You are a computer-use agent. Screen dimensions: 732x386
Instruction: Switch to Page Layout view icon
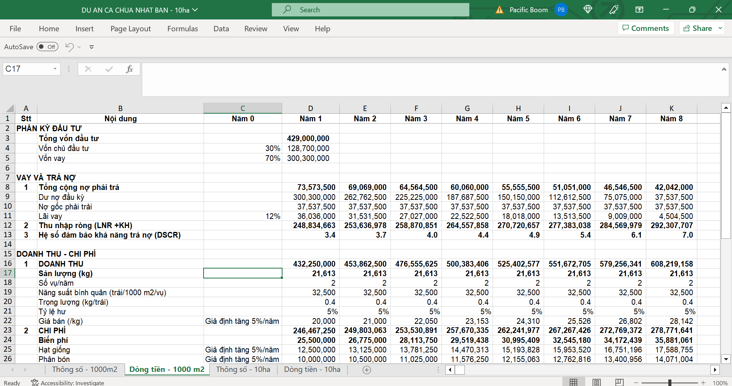point(597,382)
